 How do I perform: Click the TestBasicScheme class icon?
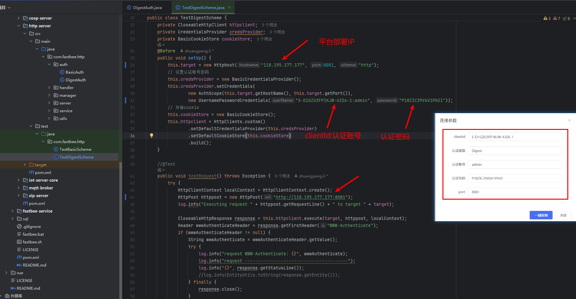(x=56, y=149)
